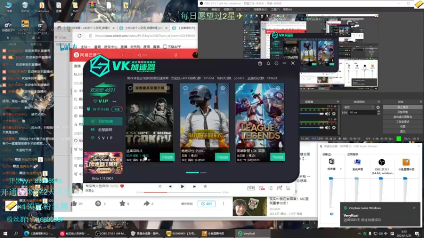
Task: Add the Bilibili video to favorites star
Action: 122,204
